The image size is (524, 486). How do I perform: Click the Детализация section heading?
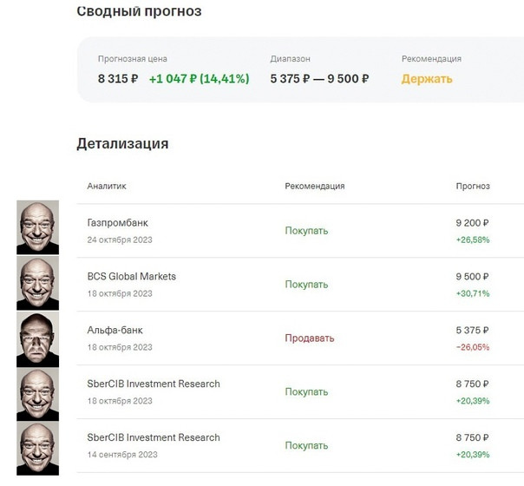tap(122, 144)
